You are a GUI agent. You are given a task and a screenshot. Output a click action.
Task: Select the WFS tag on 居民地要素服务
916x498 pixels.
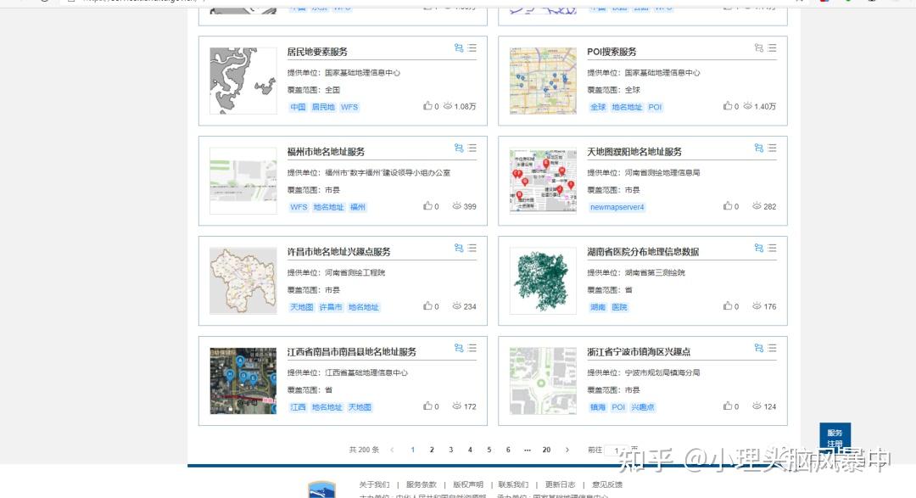click(349, 107)
